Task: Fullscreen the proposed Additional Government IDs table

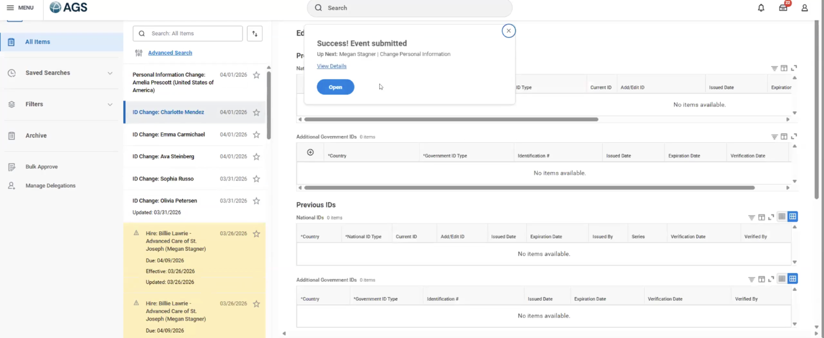Action: [x=794, y=136]
